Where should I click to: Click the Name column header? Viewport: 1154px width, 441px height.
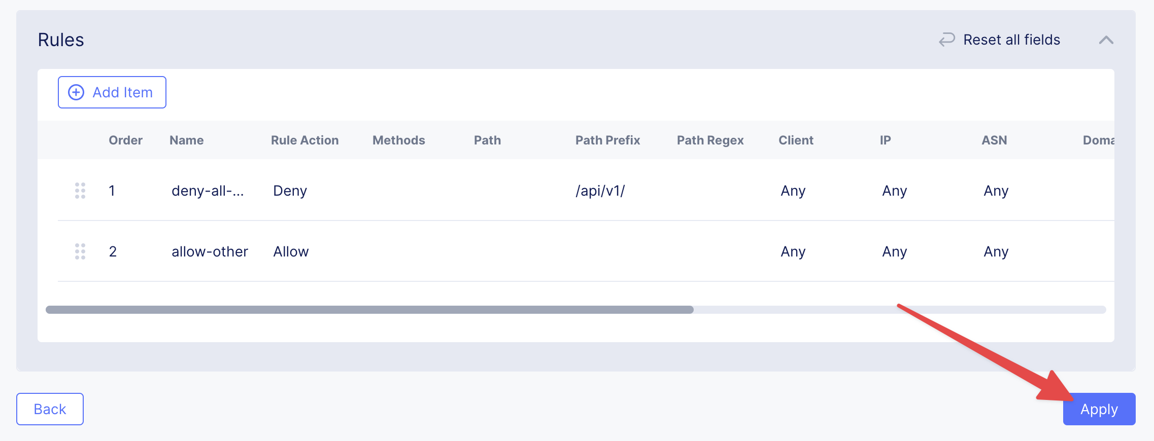coord(186,140)
